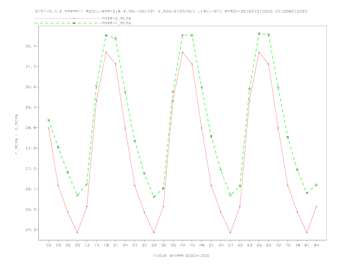345x267 pixels.
Task: Click y-axis tick label 30.6
Action: coord(30,87)
